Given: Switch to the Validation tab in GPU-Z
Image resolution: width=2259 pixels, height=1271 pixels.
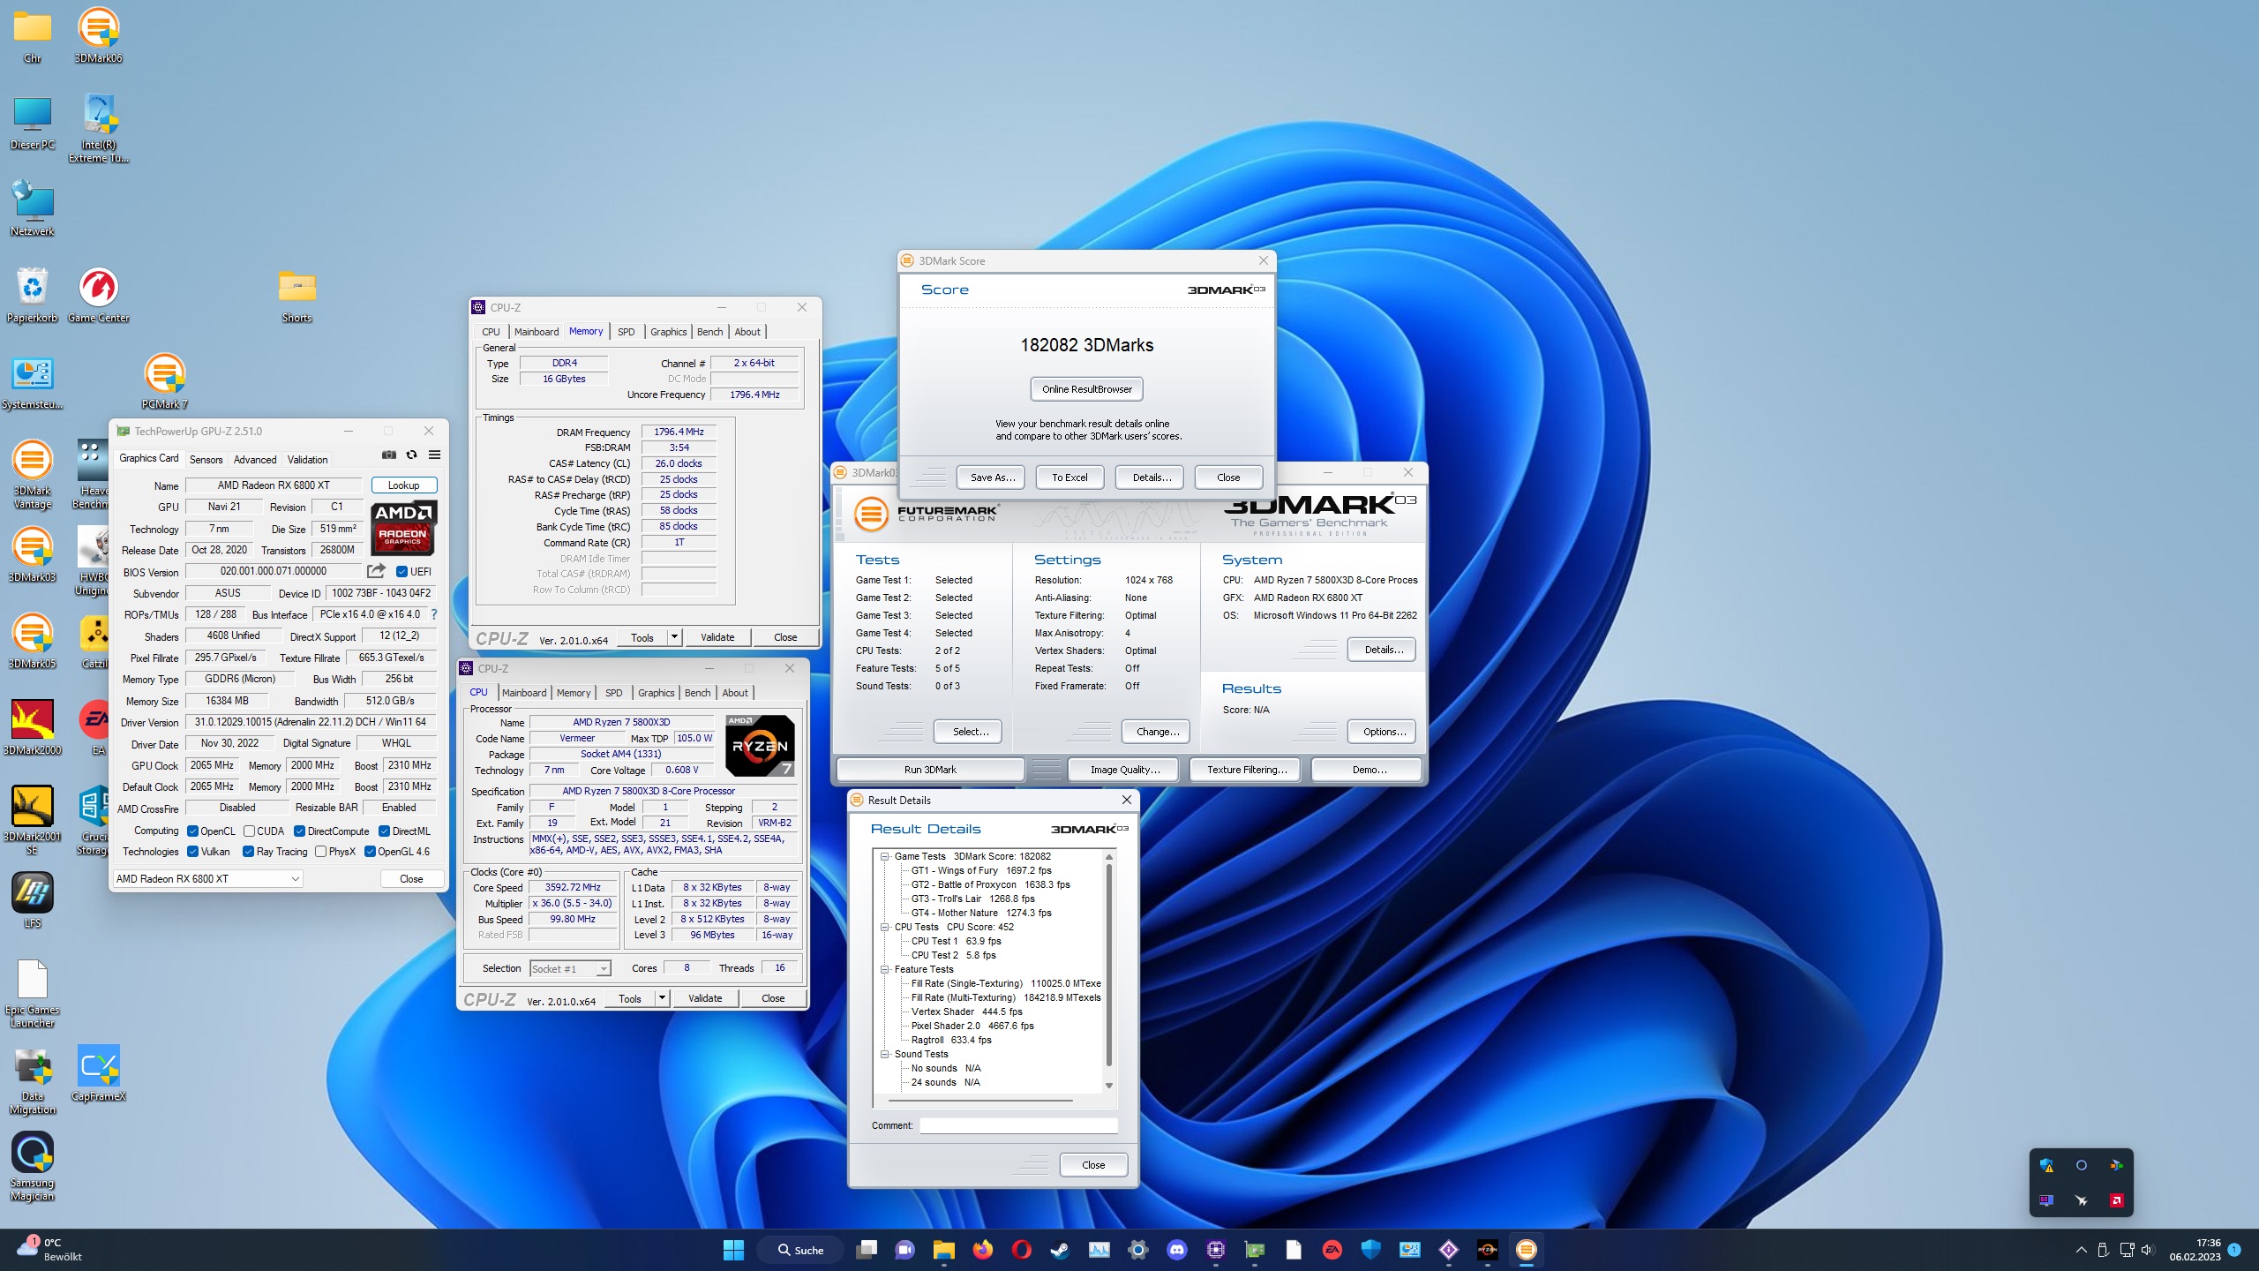Looking at the screenshot, I should click(307, 459).
